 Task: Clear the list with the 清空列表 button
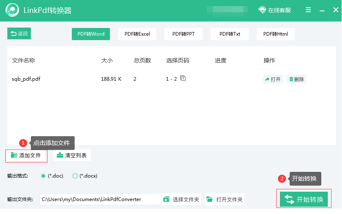(72, 155)
